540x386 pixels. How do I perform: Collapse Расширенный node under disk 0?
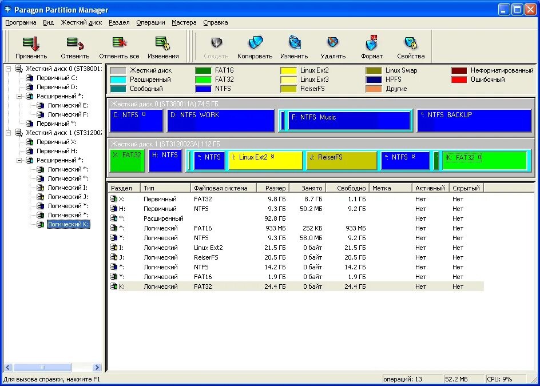coord(19,97)
